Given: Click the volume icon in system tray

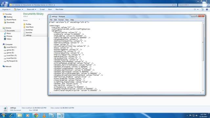Looking at the screenshot, I should tap(197, 115).
